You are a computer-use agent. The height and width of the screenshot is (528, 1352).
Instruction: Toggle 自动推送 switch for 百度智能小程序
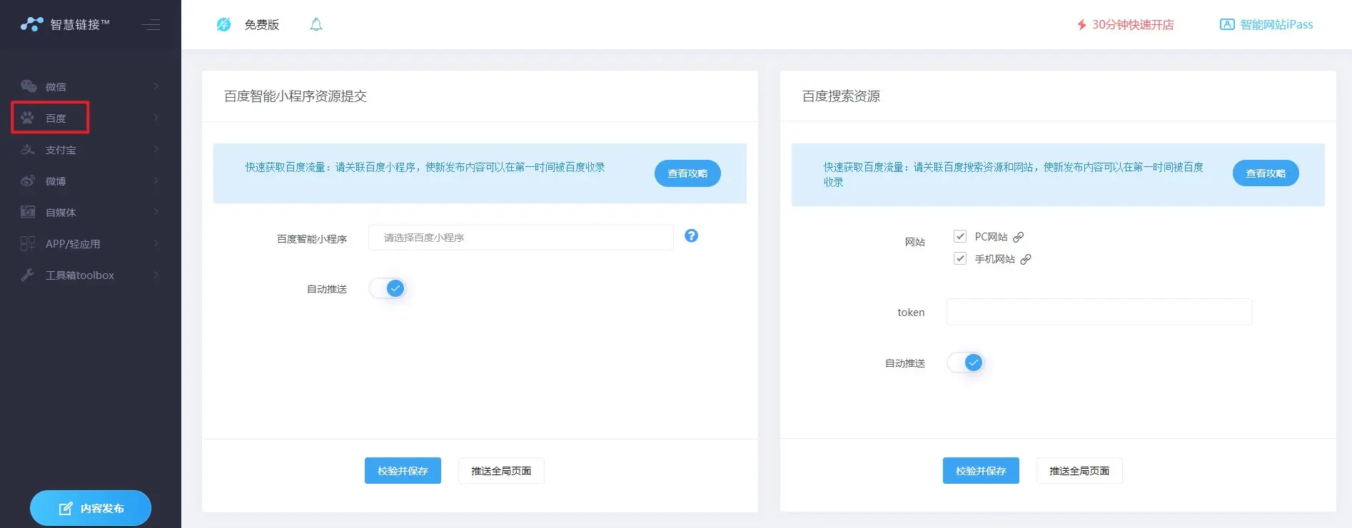click(x=388, y=288)
